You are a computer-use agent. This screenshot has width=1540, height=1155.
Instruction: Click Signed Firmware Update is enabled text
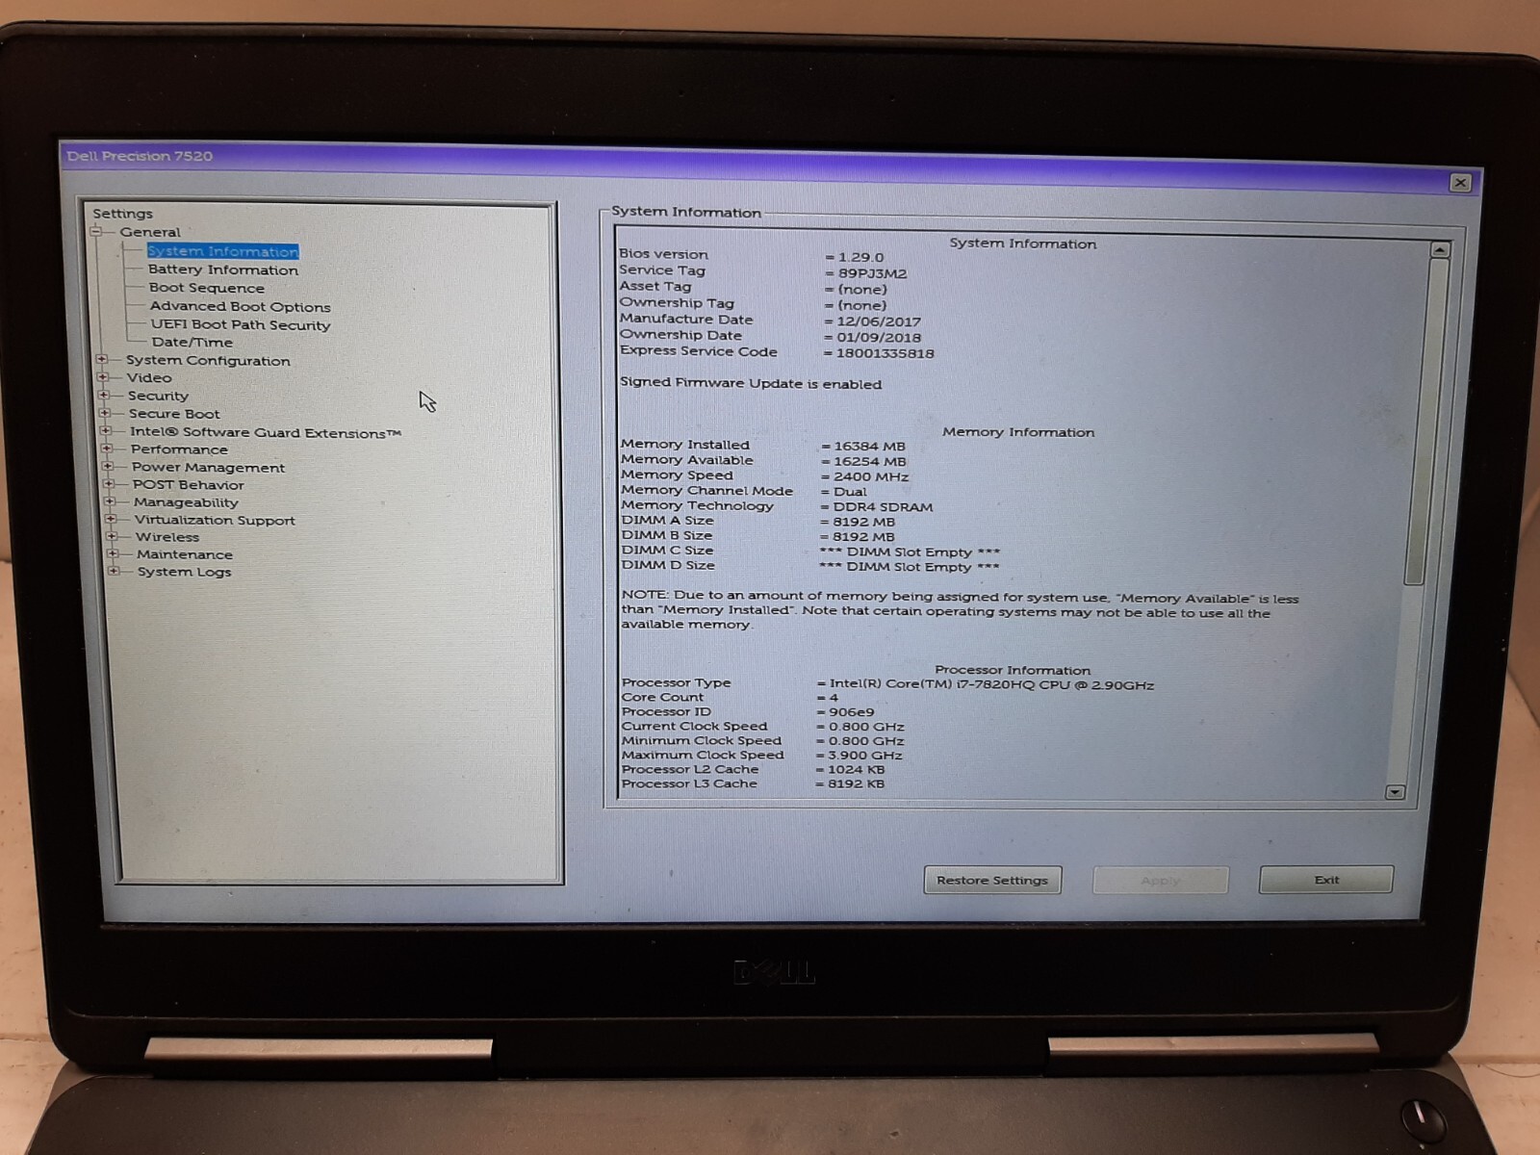point(751,383)
